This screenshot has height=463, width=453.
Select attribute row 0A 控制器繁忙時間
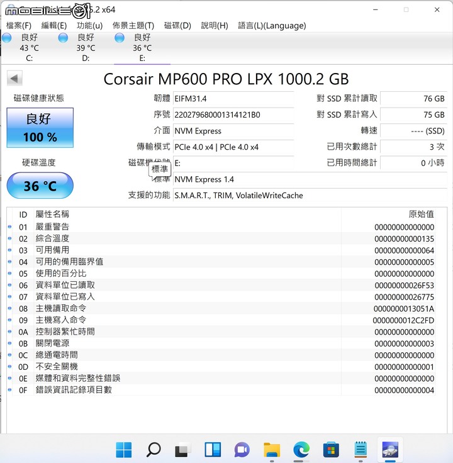pos(221,332)
